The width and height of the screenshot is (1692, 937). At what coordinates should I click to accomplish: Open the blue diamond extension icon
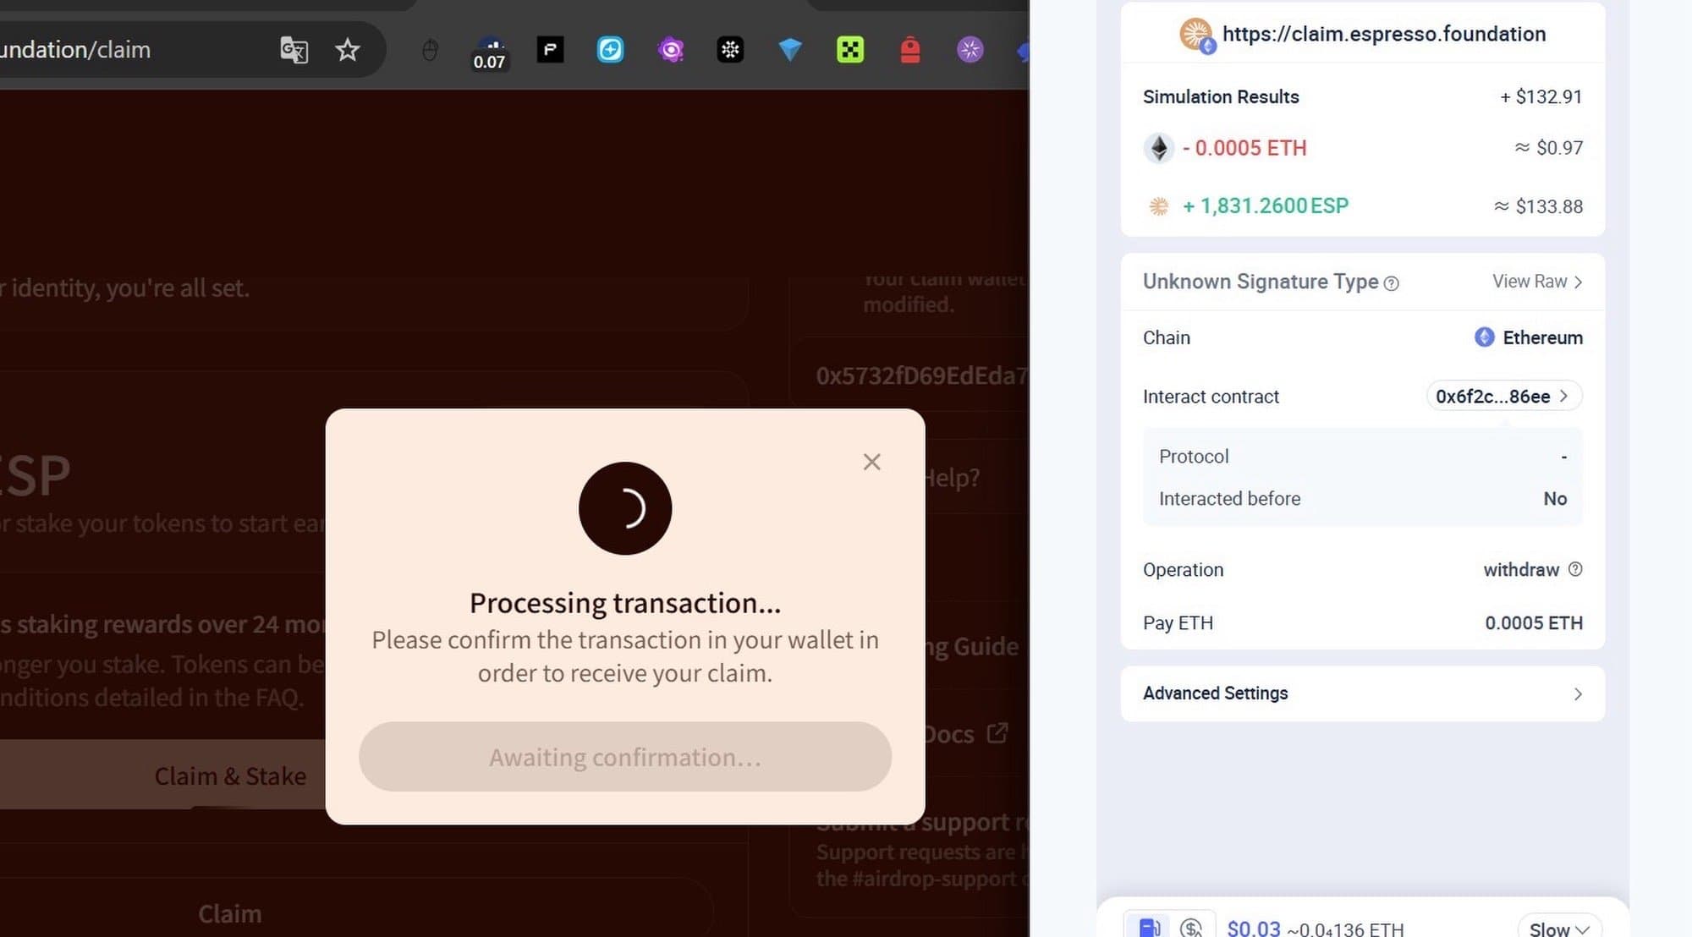pos(789,50)
